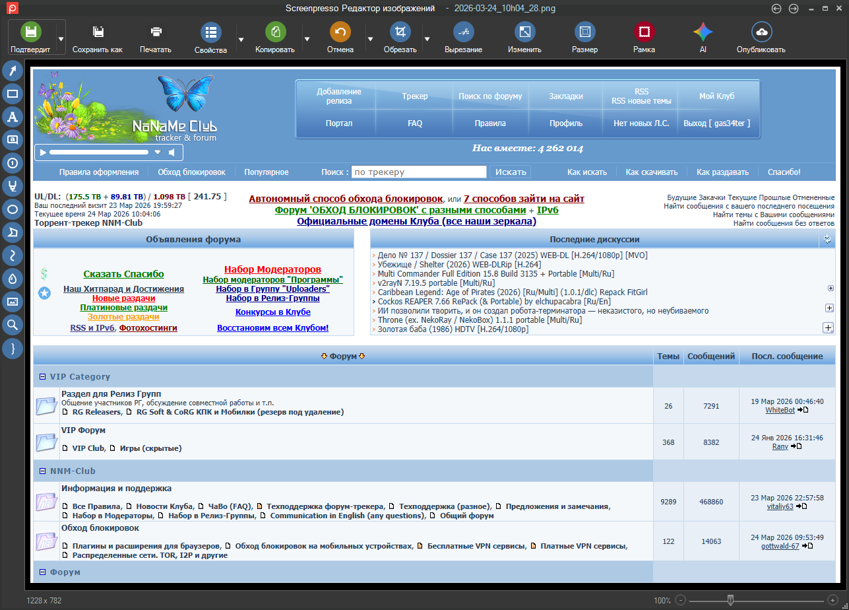The height and width of the screenshot is (610, 849).
Task: Click the Сохранить как toolbar button
Action: click(98, 38)
